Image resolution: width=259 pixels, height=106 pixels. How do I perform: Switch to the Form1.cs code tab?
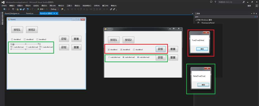(x=30, y=14)
